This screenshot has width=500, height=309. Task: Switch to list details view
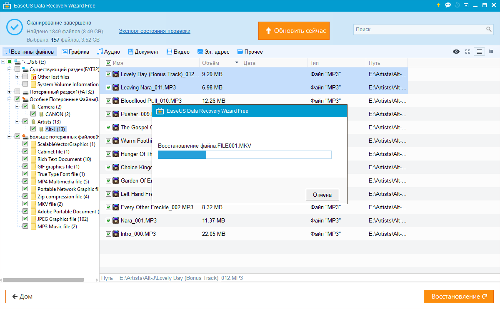coord(479,52)
